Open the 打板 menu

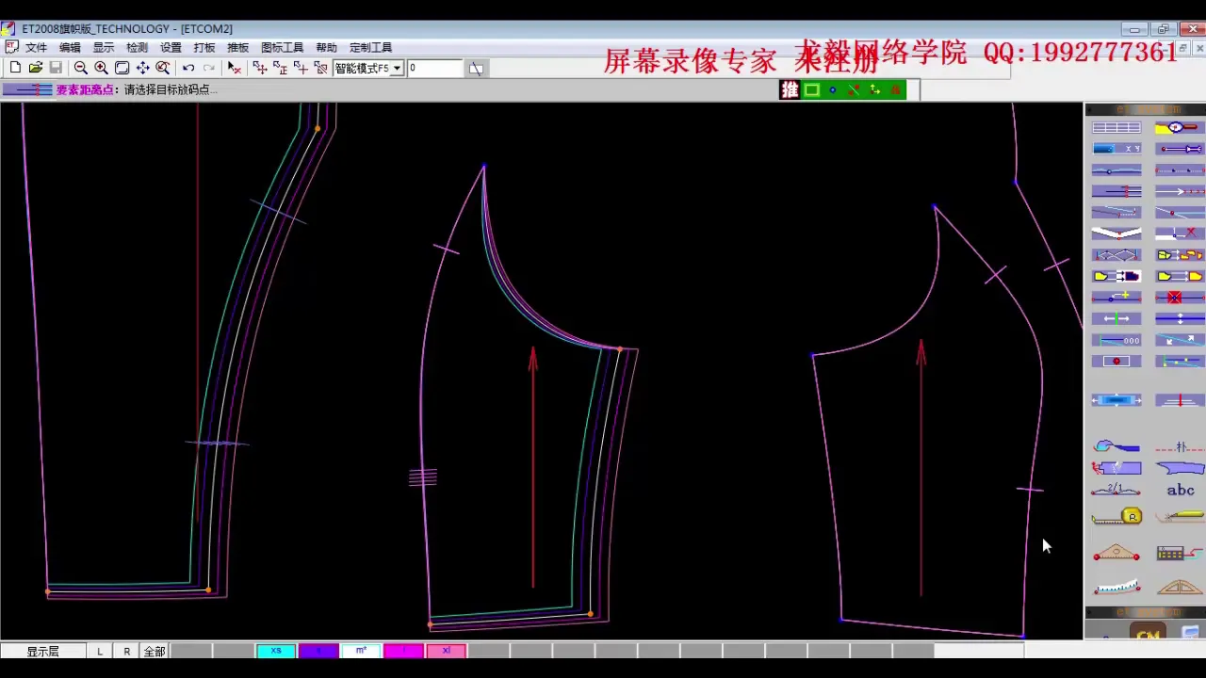204,47
